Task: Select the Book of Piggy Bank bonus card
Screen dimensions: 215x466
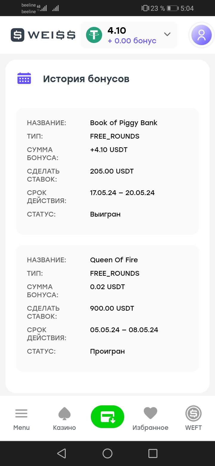Action: coord(107,171)
